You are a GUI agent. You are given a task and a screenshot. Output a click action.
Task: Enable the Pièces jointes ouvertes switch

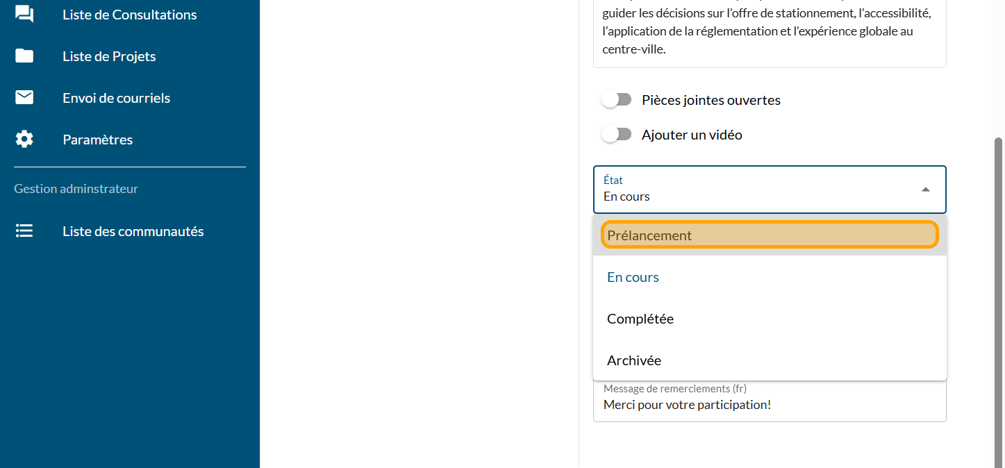(x=616, y=100)
